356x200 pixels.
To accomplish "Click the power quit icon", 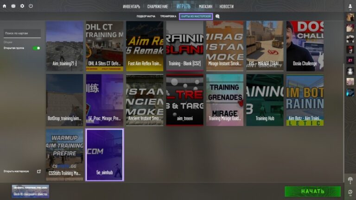I will pyautogui.click(x=31, y=6).
